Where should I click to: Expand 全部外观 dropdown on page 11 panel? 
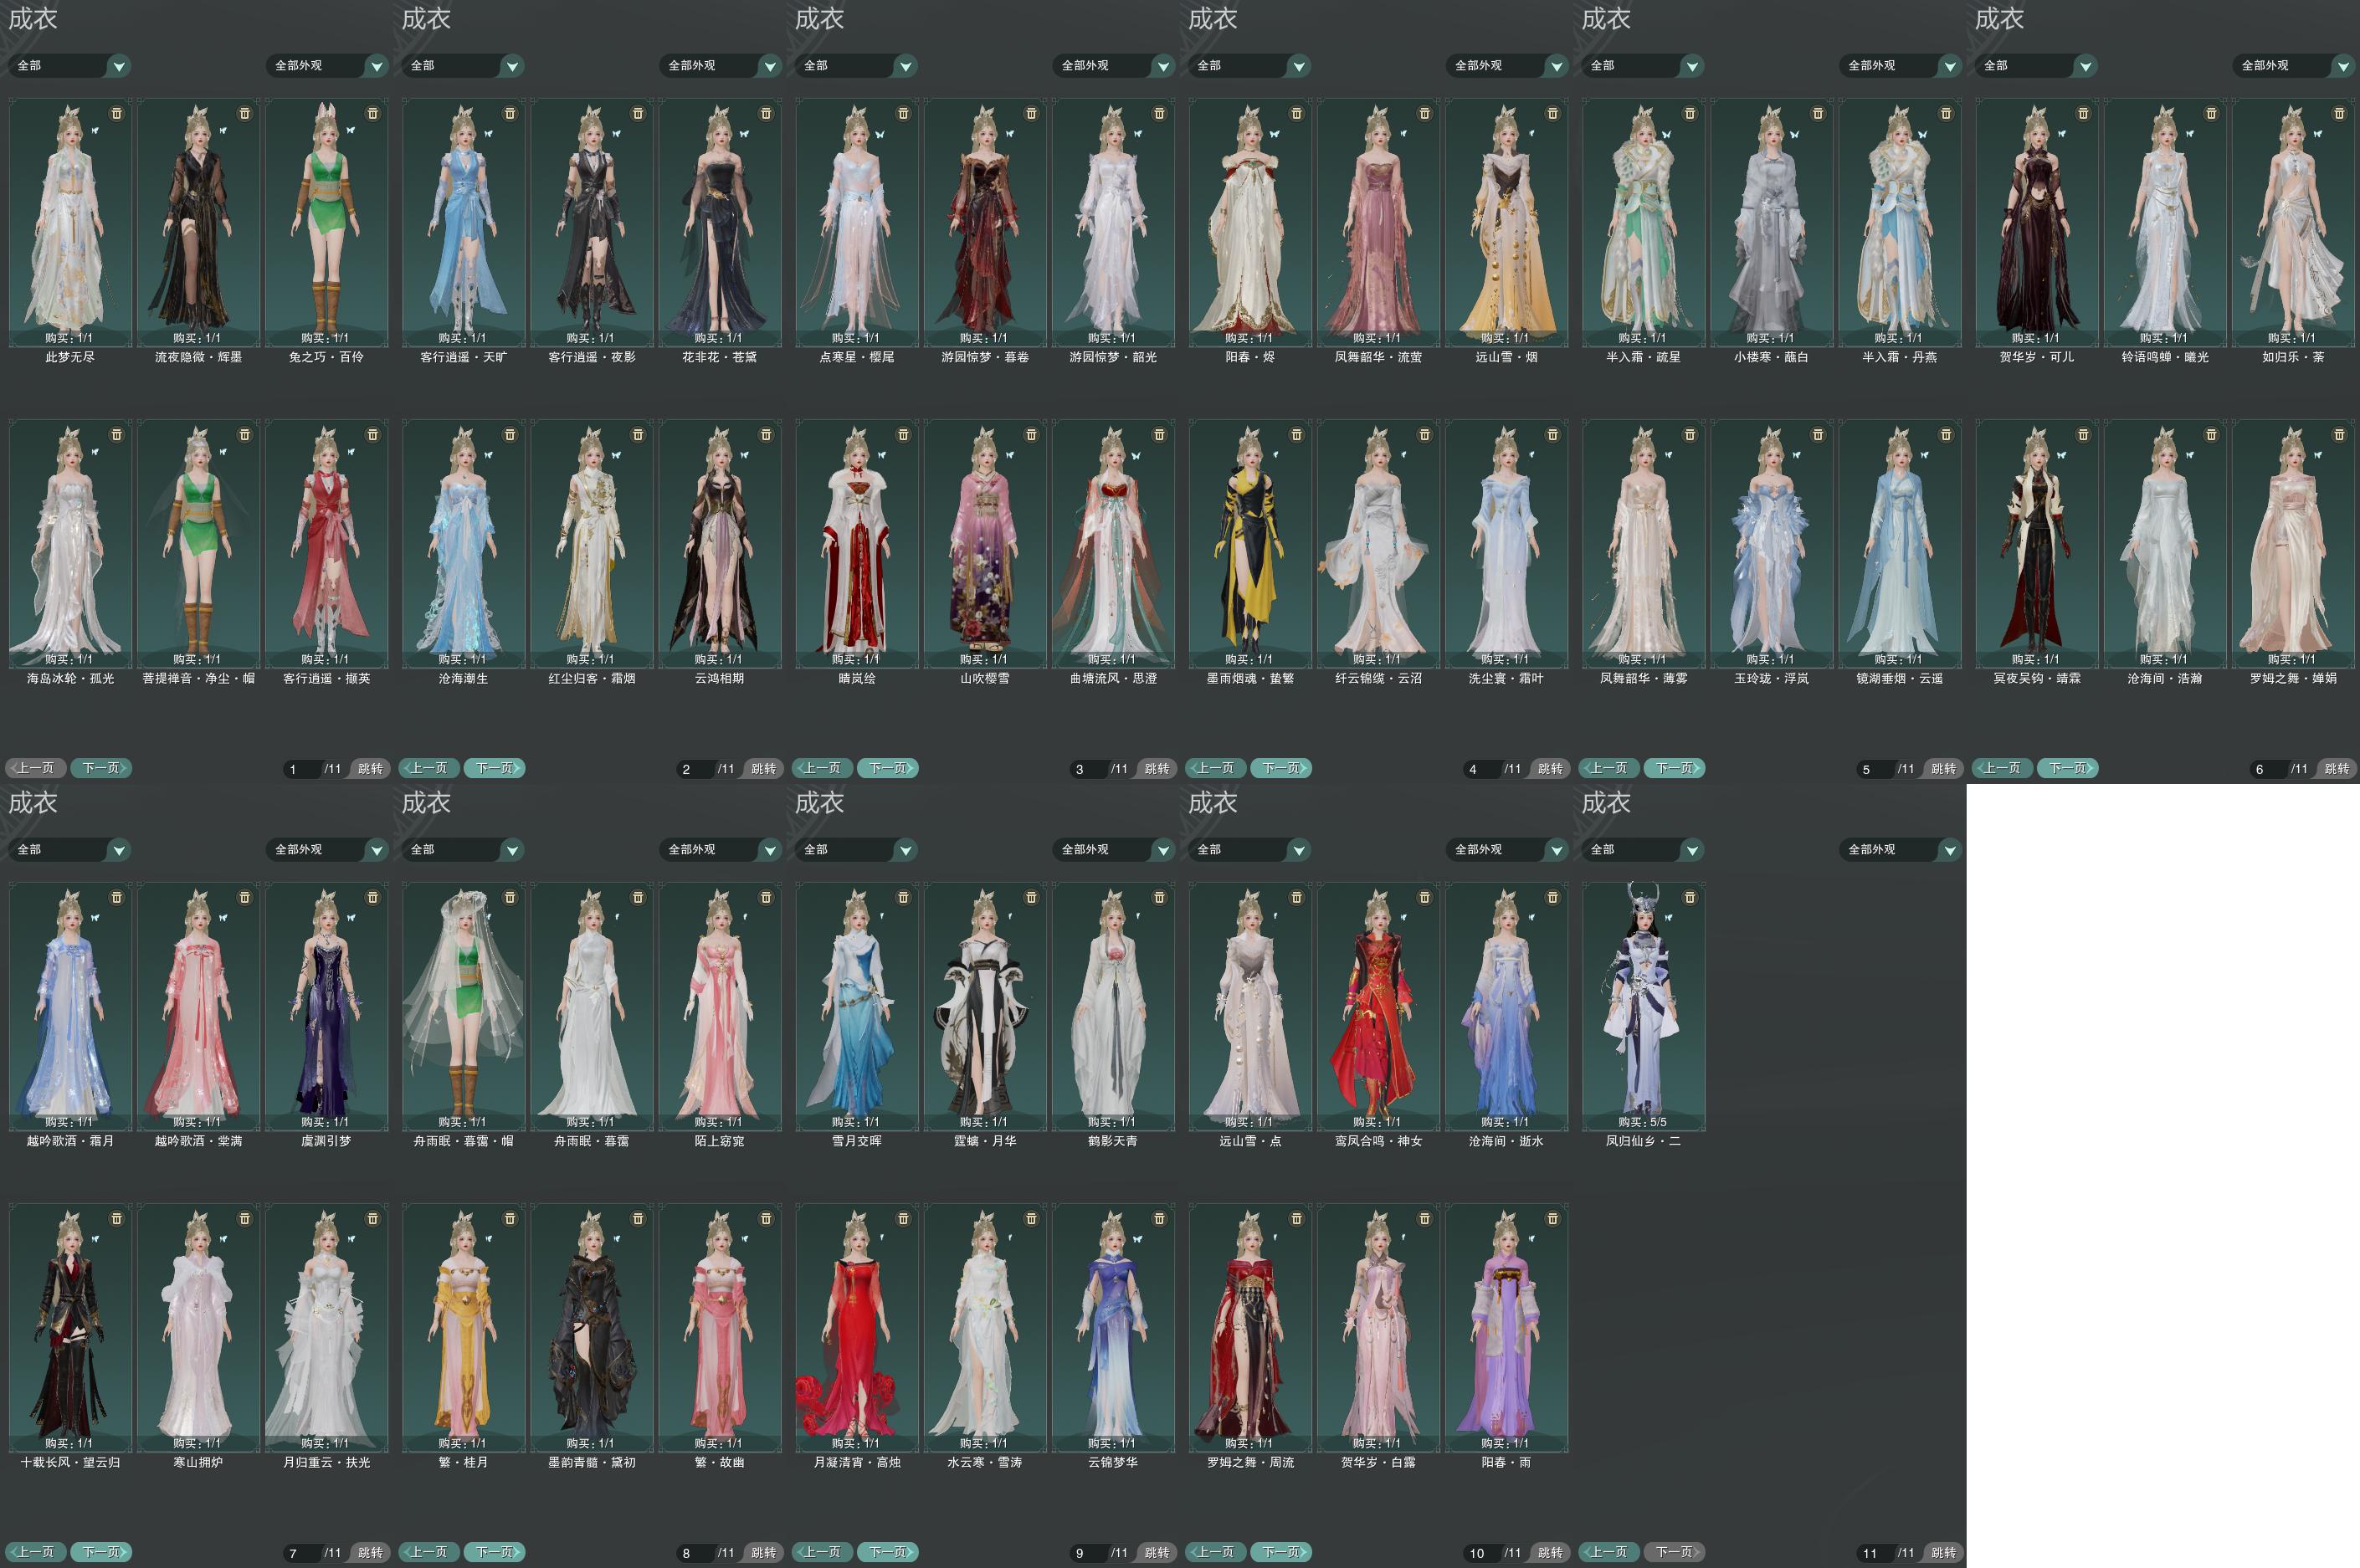pos(1949,850)
